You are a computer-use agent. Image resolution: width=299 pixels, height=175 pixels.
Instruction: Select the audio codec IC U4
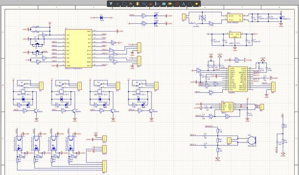(238, 79)
